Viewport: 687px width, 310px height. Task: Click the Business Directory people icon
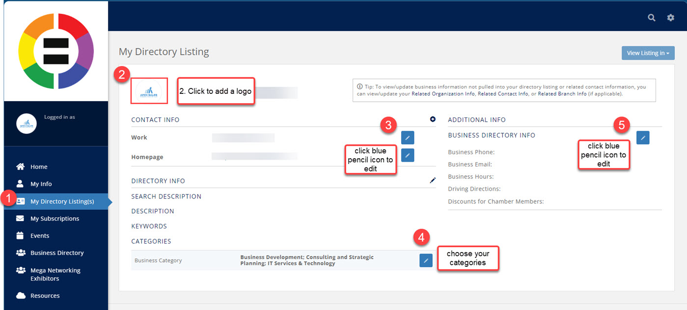(x=21, y=253)
